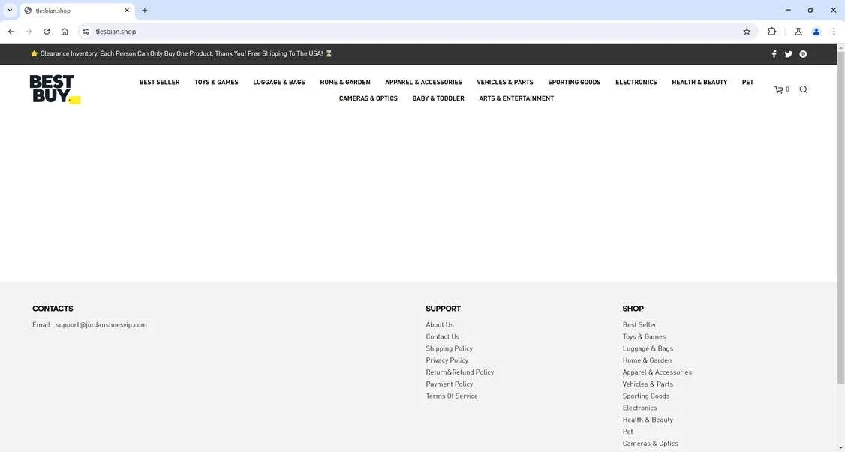Open the Electronics nav menu
This screenshot has height=452, width=845.
636,82
